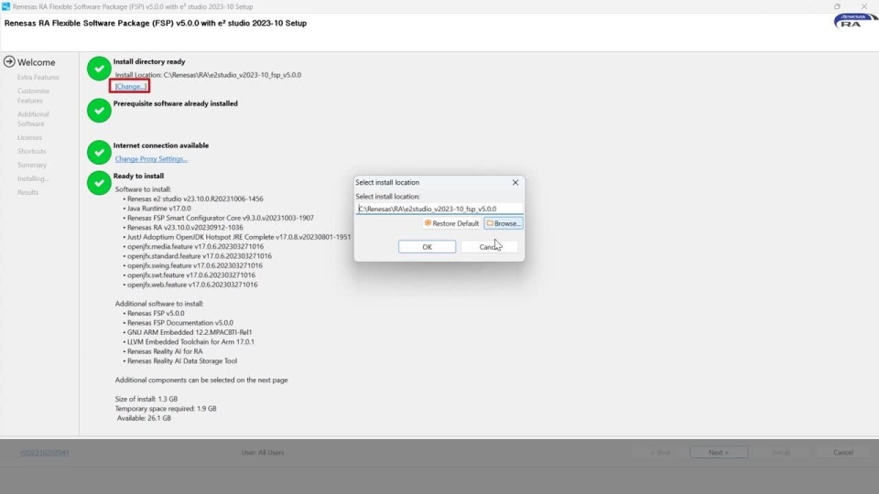The width and height of the screenshot is (879, 494).
Task: Click 'openjfx.swt.feature' list entry
Action: (x=191, y=275)
